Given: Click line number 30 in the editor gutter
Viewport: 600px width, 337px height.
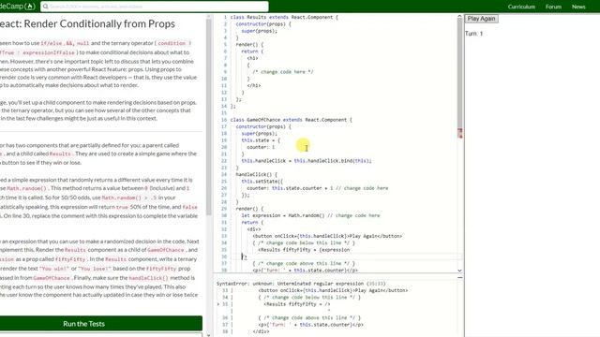Looking at the screenshot, I should (224, 215).
